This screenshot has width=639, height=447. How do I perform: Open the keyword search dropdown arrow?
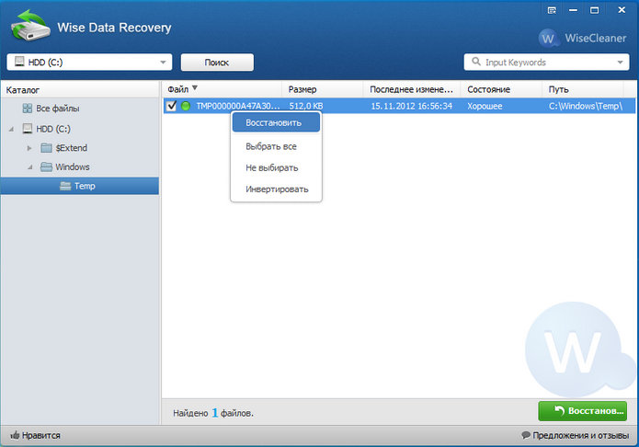pos(621,63)
